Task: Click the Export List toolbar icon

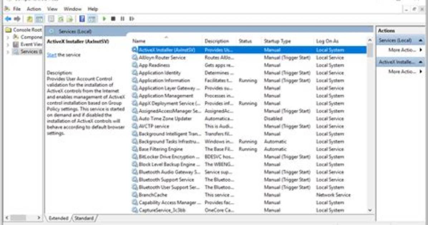Action: coord(70,19)
